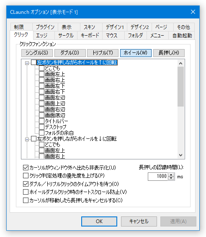Enable ホイールダブルクリック時のオートスクロール防止(V)
This screenshot has width=206, height=237.
coord(26,192)
